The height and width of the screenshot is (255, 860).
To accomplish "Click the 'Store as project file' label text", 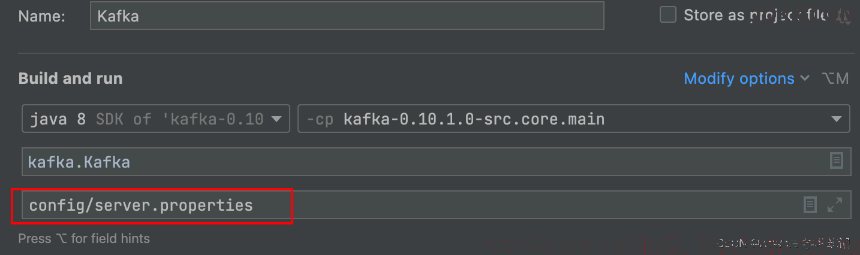I will pos(757,16).
